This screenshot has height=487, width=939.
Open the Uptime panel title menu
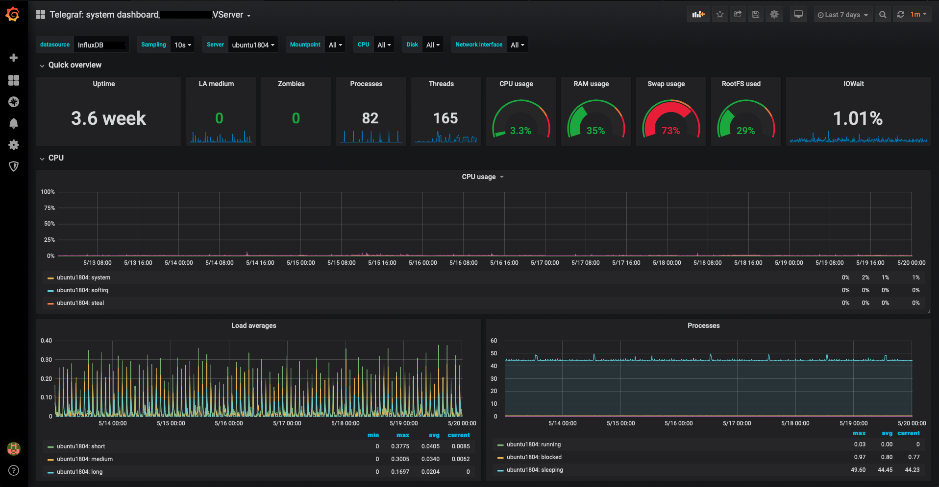click(x=104, y=84)
